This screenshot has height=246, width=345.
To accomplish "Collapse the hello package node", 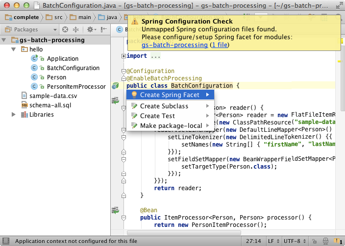I will 13,49.
